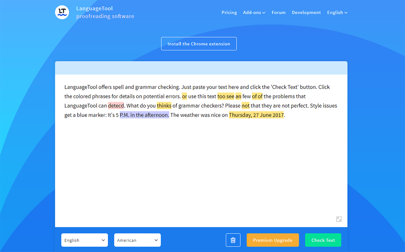Click the highlighted phrase 'too see'
Viewport: 405px width, 252px height.
coord(226,96)
